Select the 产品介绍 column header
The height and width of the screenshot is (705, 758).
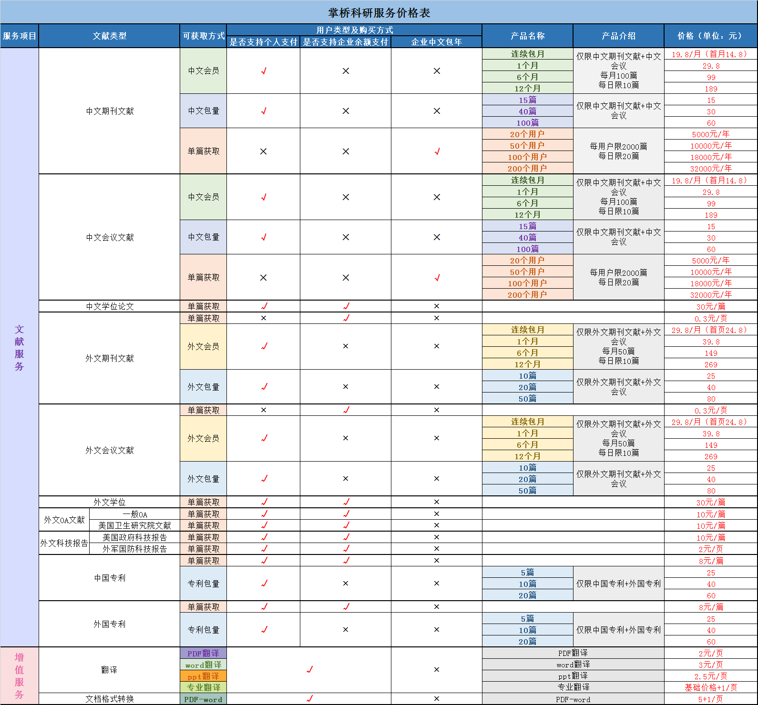[619, 36]
